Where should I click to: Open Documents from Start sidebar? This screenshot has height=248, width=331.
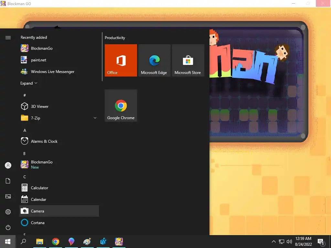8,181
